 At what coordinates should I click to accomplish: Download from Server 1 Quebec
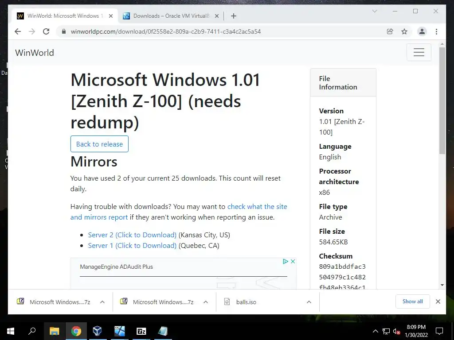[x=132, y=245]
